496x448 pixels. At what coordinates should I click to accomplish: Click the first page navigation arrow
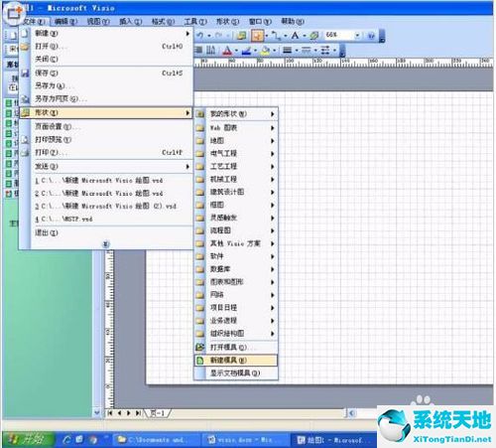coord(110,413)
